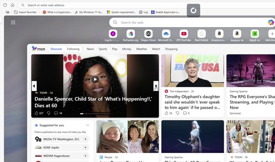Click the browser refresh icon

pos(5,5)
